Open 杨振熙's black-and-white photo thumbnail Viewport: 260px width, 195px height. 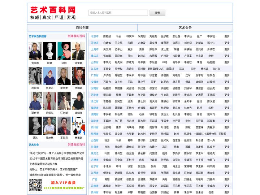point(35,76)
